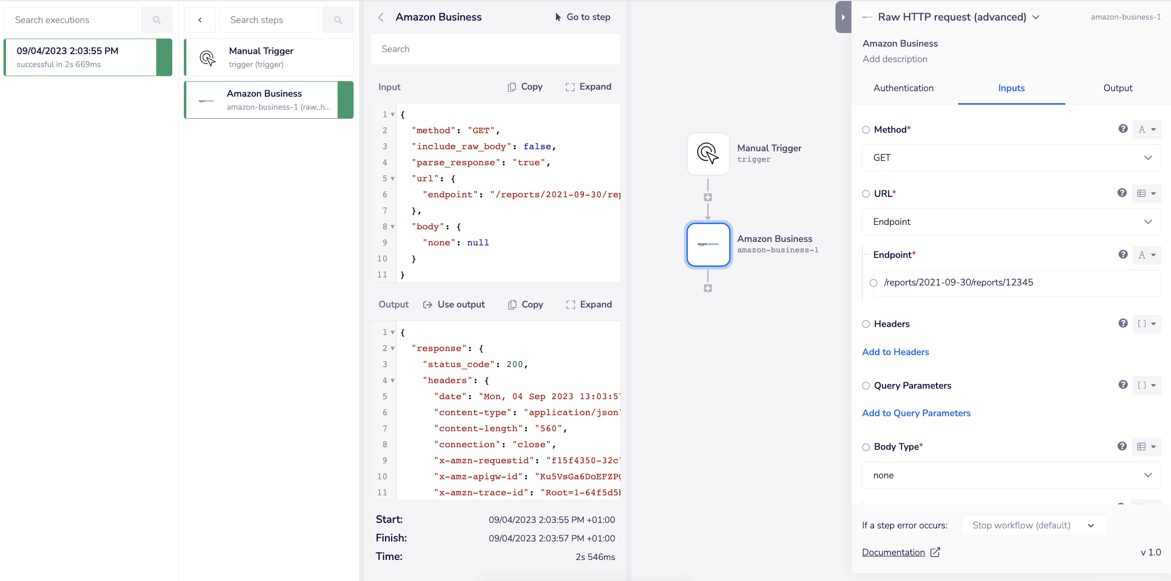Select the radio button next to URL
Image resolution: width=1171 pixels, height=581 pixels.
(x=866, y=194)
